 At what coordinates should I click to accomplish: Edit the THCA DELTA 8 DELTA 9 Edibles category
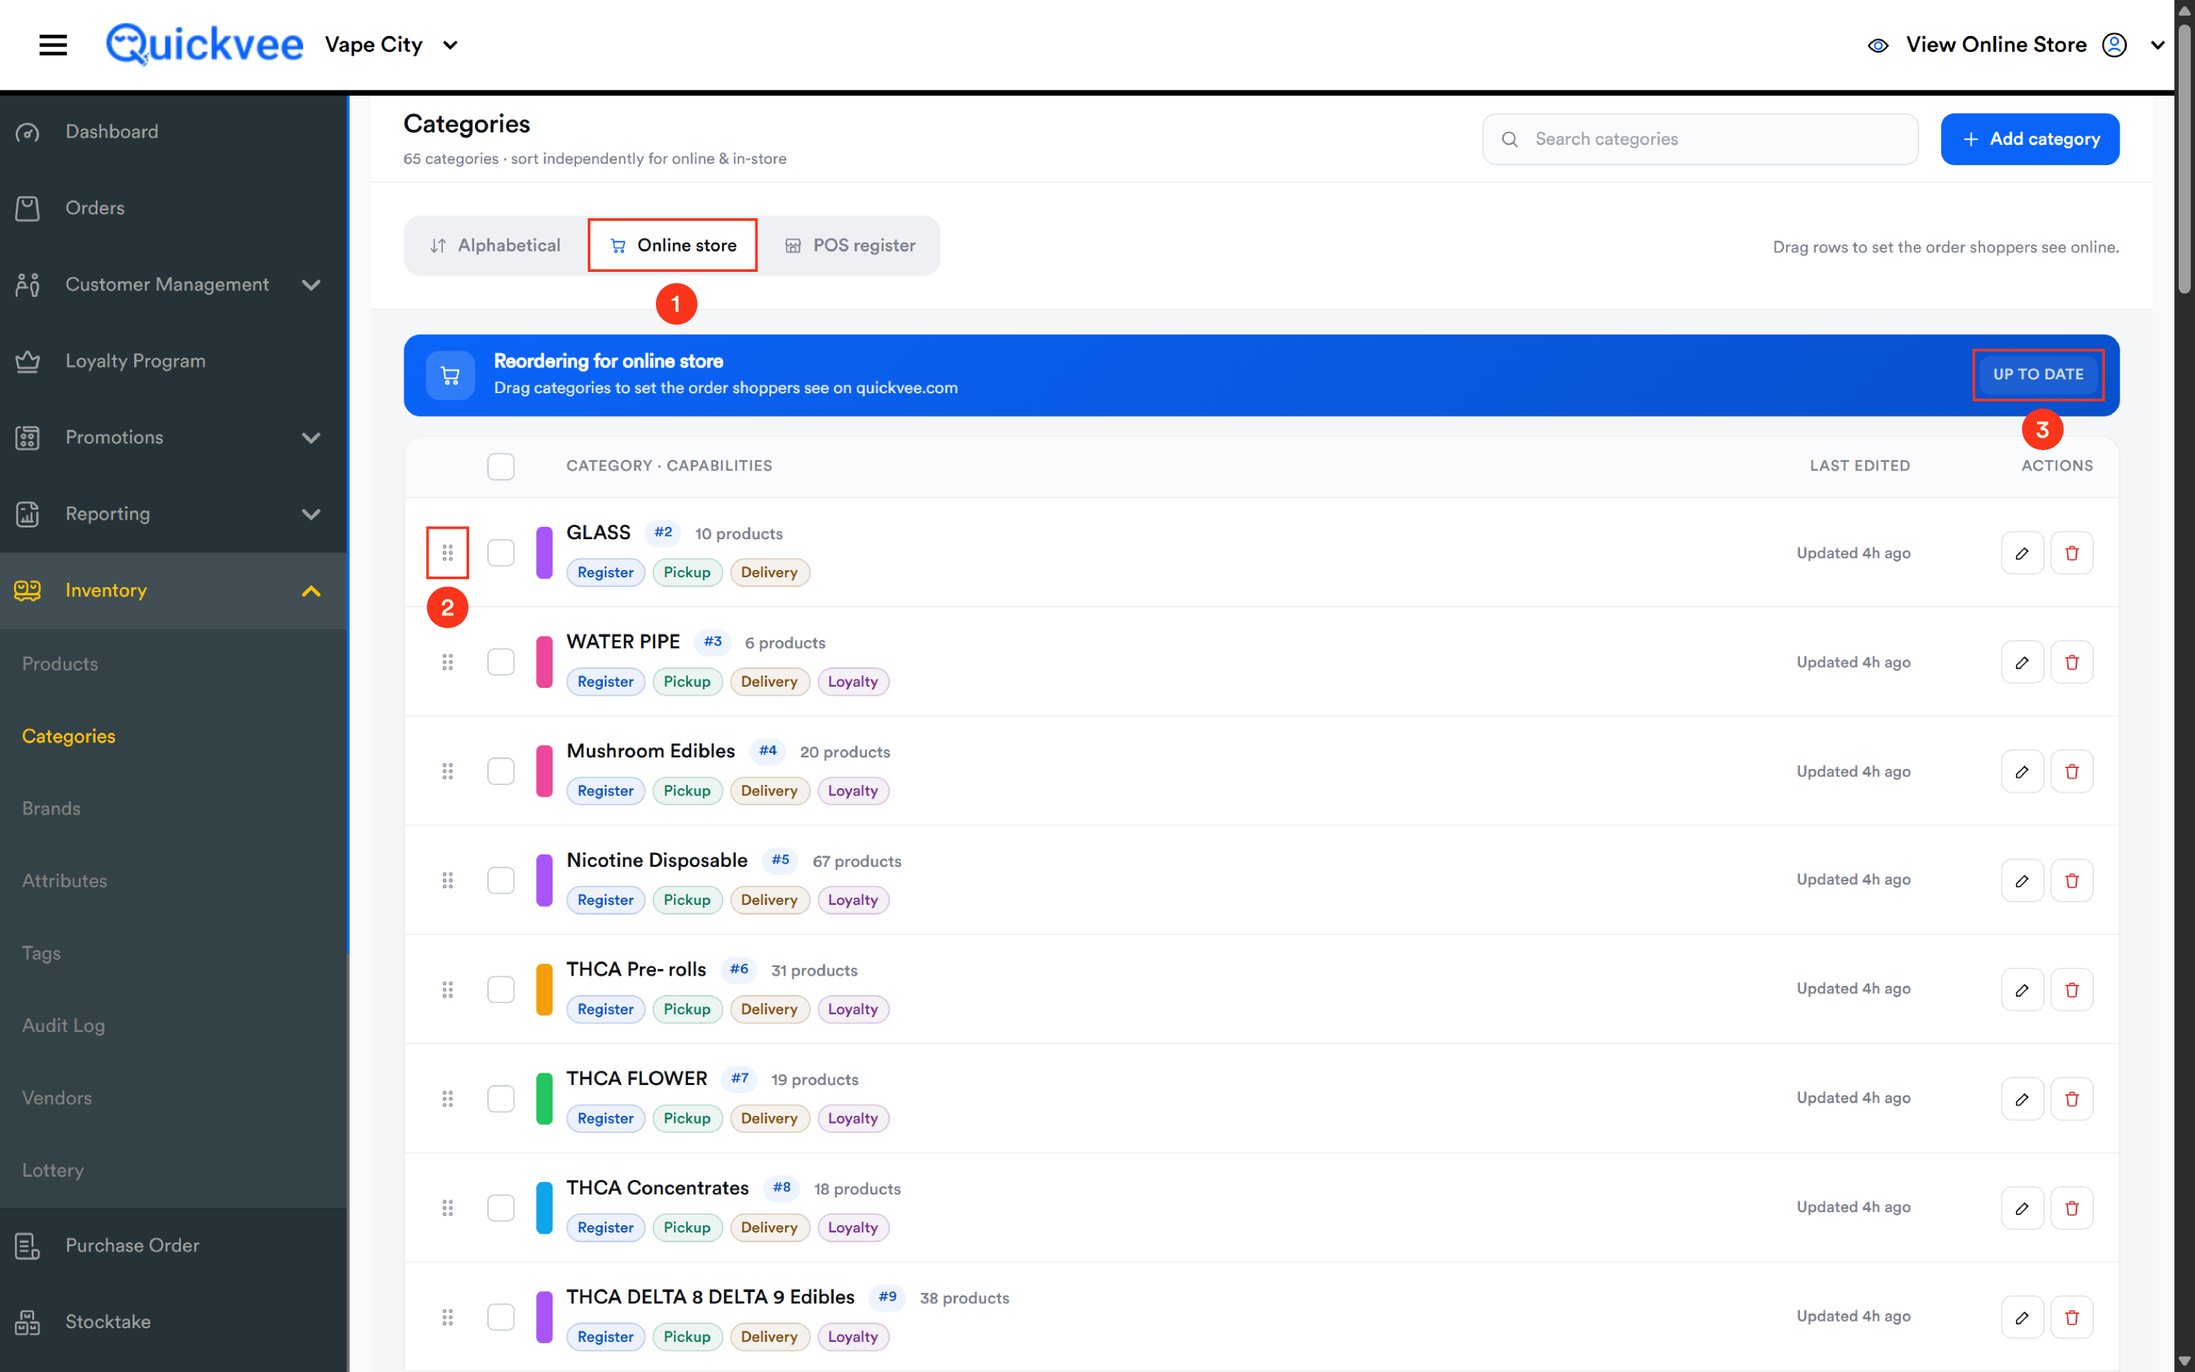(x=2021, y=1317)
